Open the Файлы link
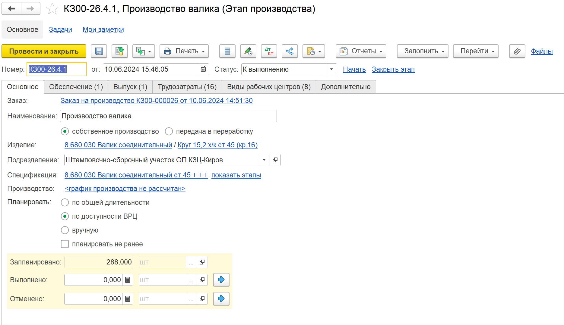The height and width of the screenshot is (325, 564). (542, 51)
